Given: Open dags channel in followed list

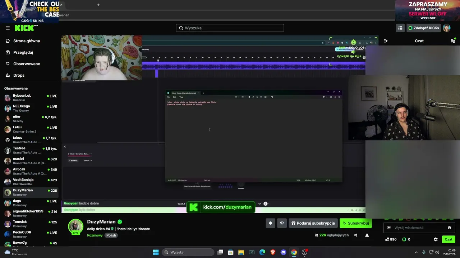Looking at the screenshot, I should coord(31,203).
